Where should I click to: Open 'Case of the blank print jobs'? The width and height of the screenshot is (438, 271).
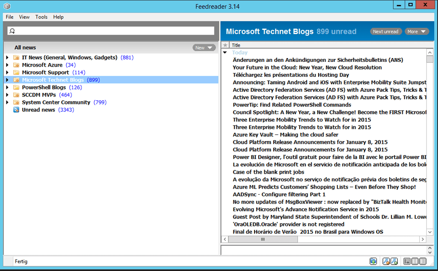[269, 172]
